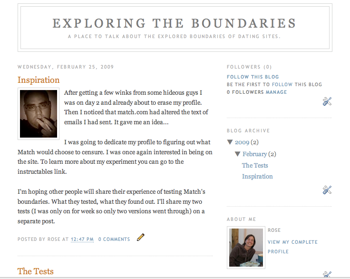Click the Manage followers link
This screenshot has height=279, width=350.
tap(276, 92)
